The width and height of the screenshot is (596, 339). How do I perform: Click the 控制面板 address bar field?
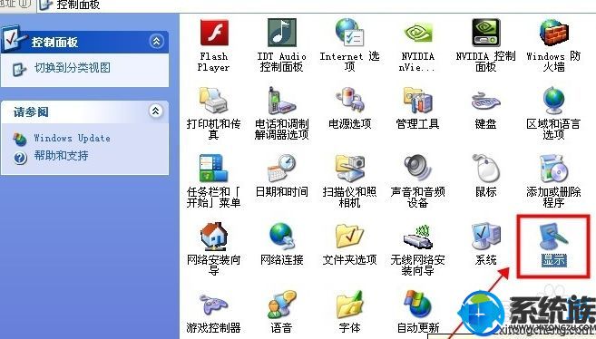(x=317, y=5)
